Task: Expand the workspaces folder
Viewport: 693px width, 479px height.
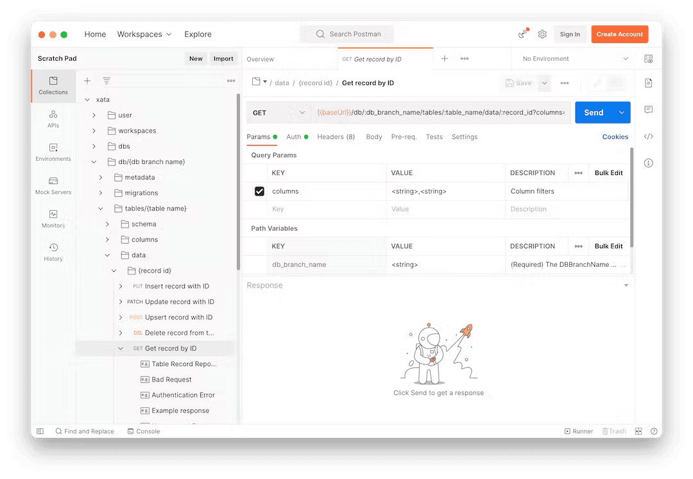Action: click(x=94, y=131)
